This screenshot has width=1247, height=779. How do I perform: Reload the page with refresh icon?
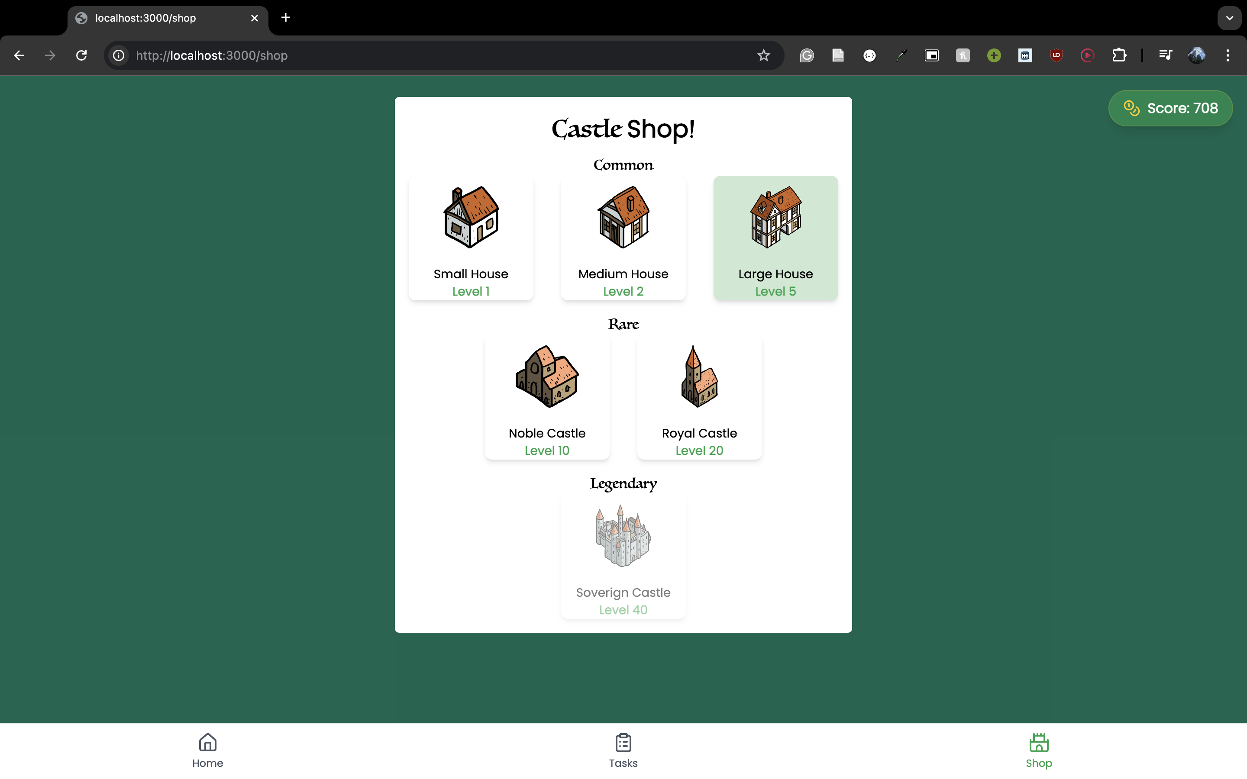[81, 55]
